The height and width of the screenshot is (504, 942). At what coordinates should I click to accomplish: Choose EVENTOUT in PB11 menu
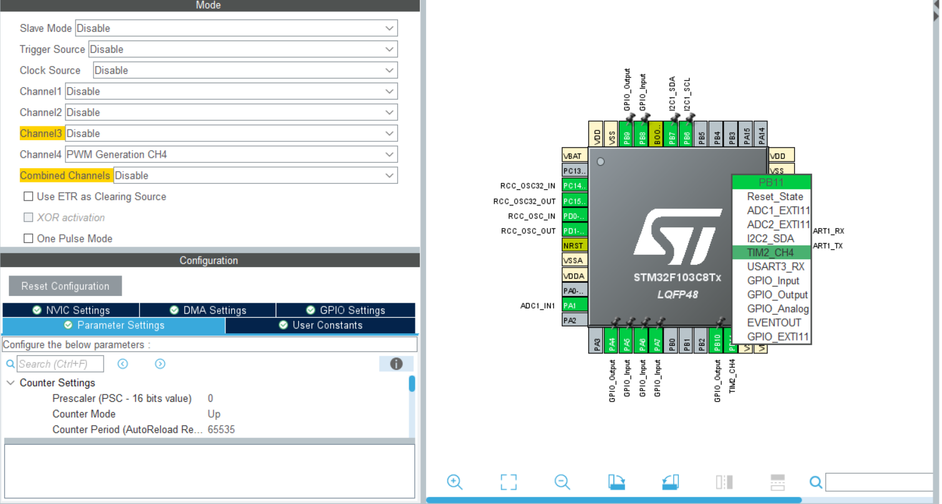coord(771,323)
